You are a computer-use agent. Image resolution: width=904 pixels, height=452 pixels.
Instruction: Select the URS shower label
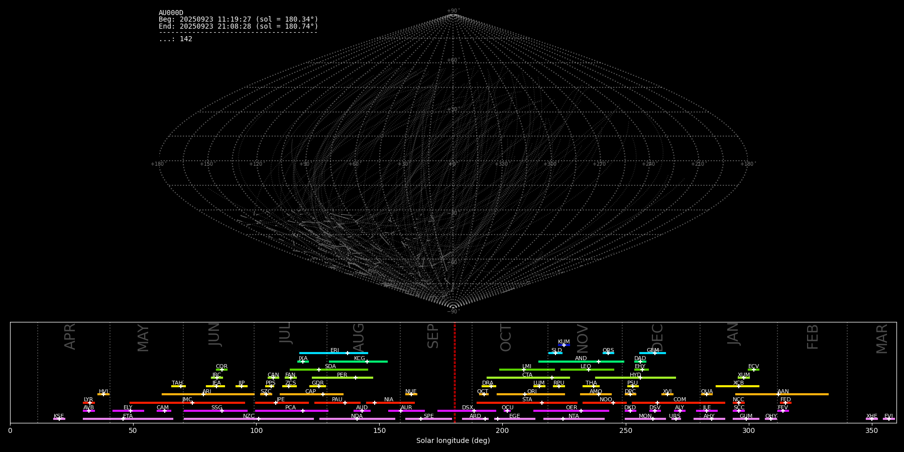point(674,416)
